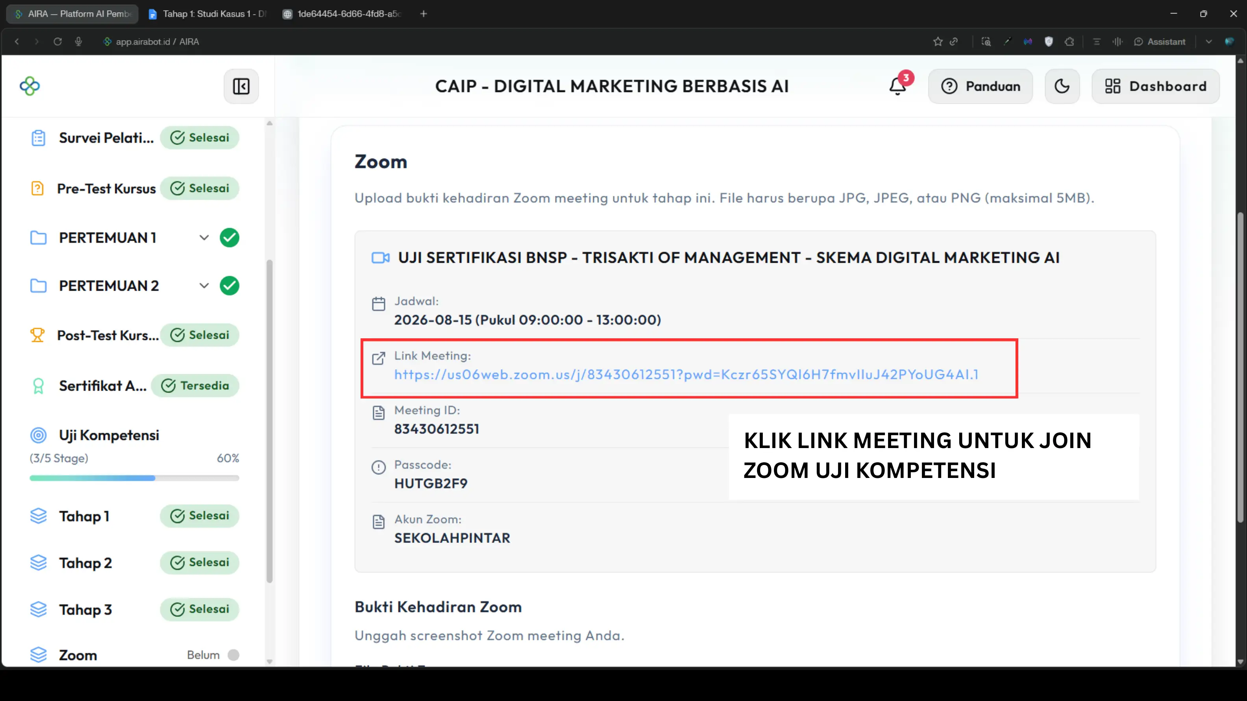Click the AIRA clover logo
The image size is (1247, 701).
[30, 86]
